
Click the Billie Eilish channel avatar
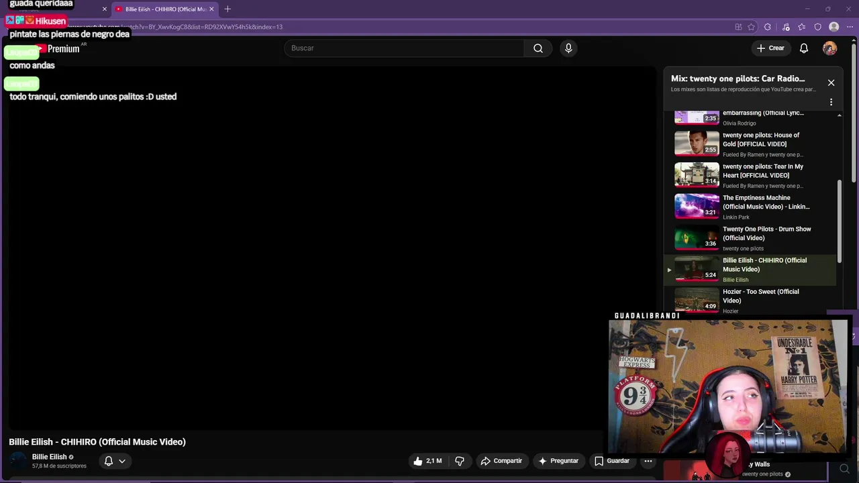pos(18,461)
